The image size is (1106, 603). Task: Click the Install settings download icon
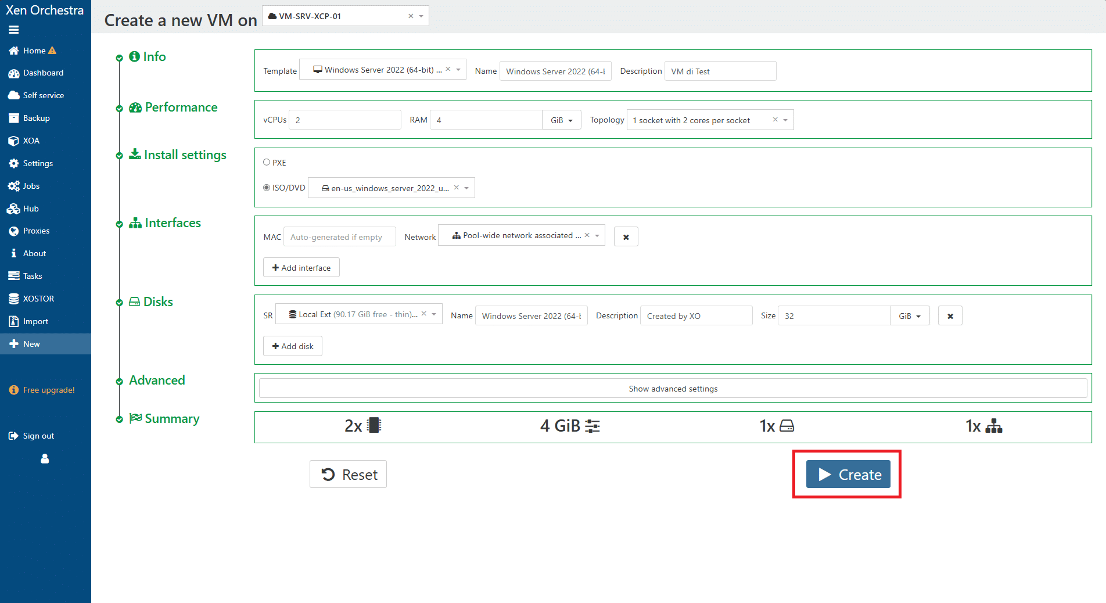[x=135, y=154]
